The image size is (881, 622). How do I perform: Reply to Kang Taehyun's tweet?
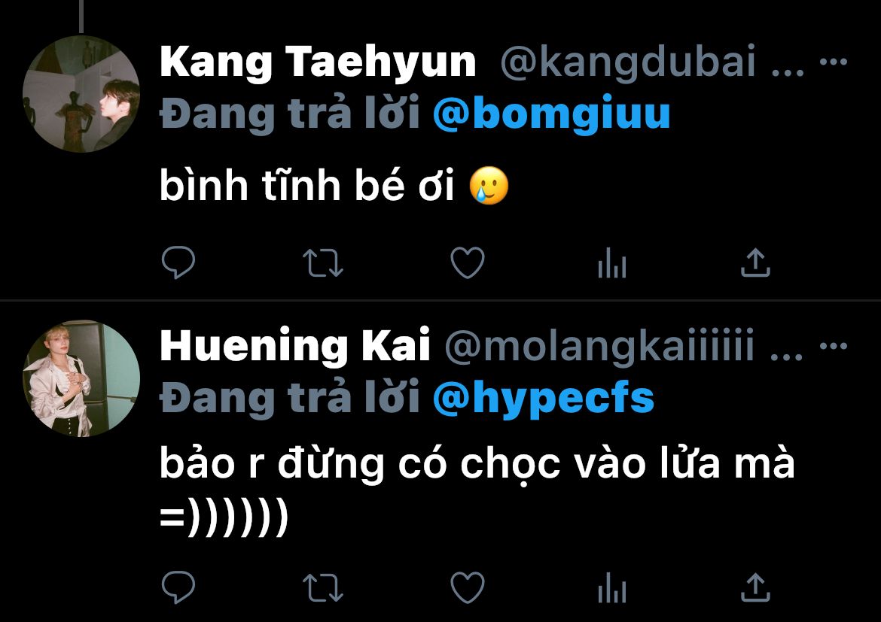tap(178, 263)
